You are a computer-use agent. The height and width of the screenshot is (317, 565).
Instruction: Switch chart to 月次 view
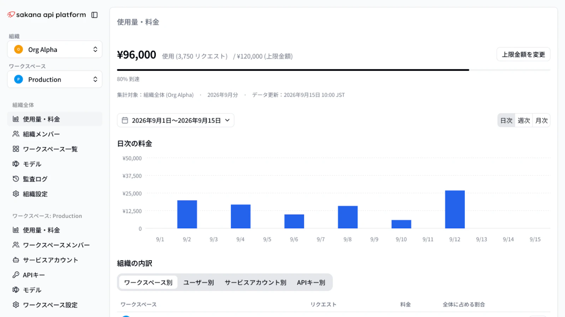541,120
